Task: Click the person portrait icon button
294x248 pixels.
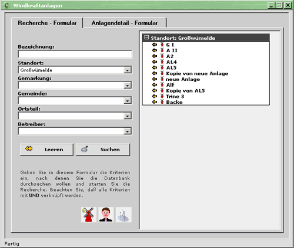Action: pos(106,215)
